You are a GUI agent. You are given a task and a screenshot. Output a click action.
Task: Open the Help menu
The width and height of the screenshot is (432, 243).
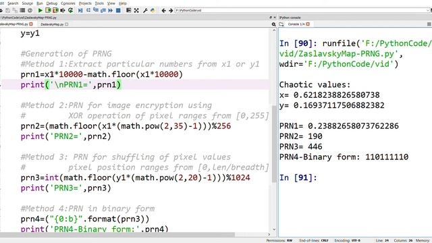tap(123, 3)
